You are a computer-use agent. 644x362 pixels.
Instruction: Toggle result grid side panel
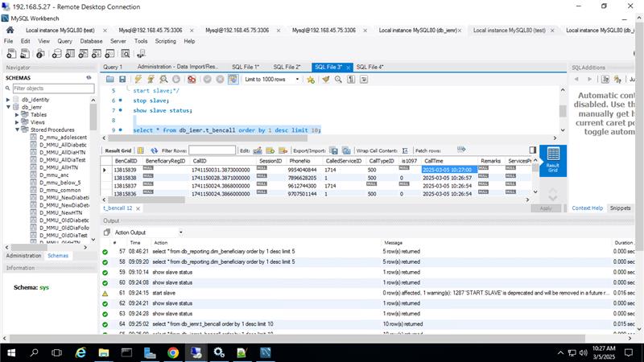(x=533, y=150)
